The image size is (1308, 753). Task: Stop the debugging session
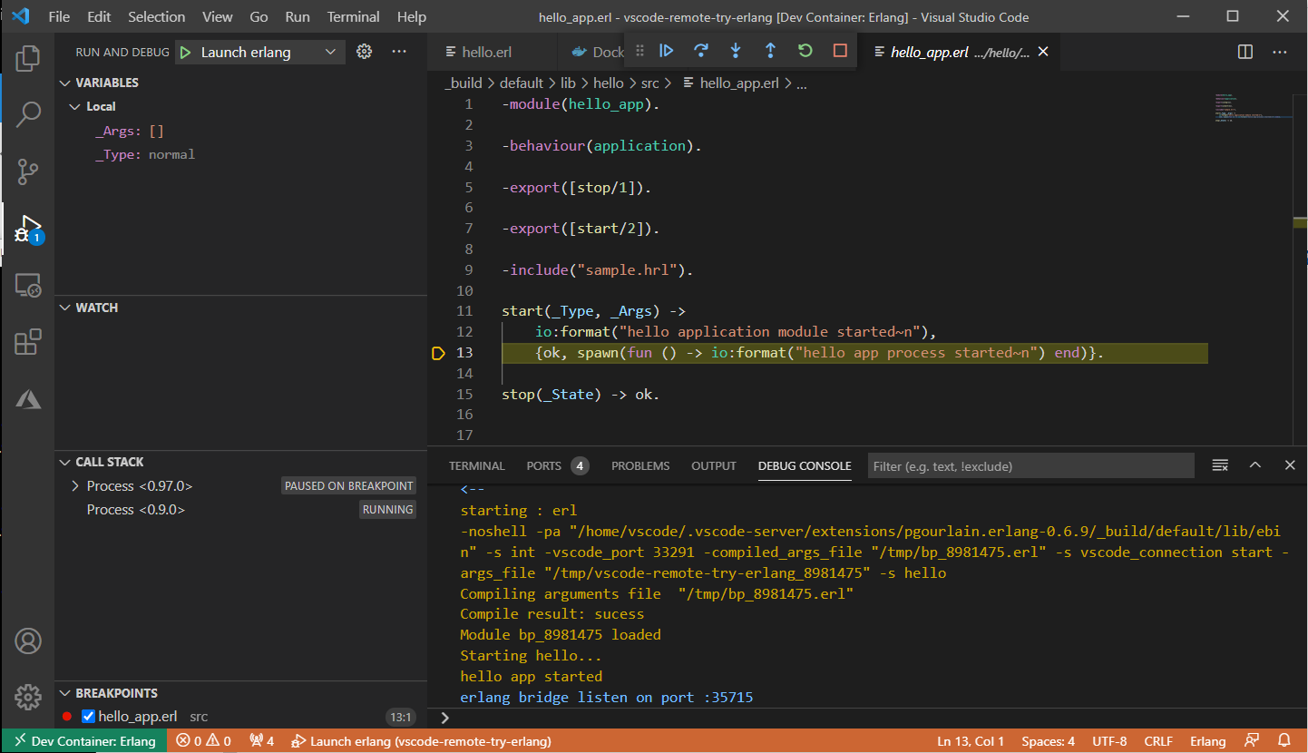840,52
